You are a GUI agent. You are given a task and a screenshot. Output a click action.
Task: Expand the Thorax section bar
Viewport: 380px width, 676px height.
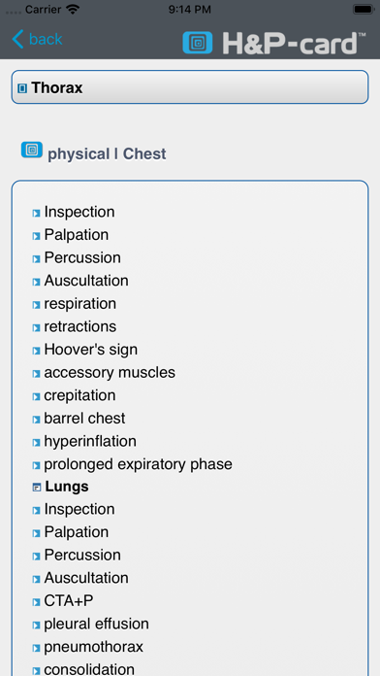pyautogui.click(x=190, y=87)
